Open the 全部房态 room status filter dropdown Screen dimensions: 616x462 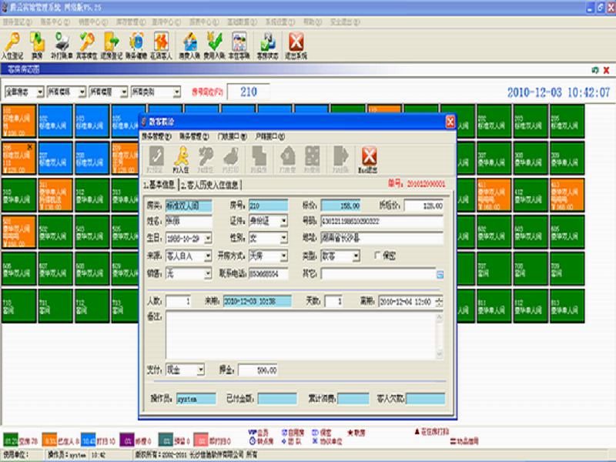(40, 92)
